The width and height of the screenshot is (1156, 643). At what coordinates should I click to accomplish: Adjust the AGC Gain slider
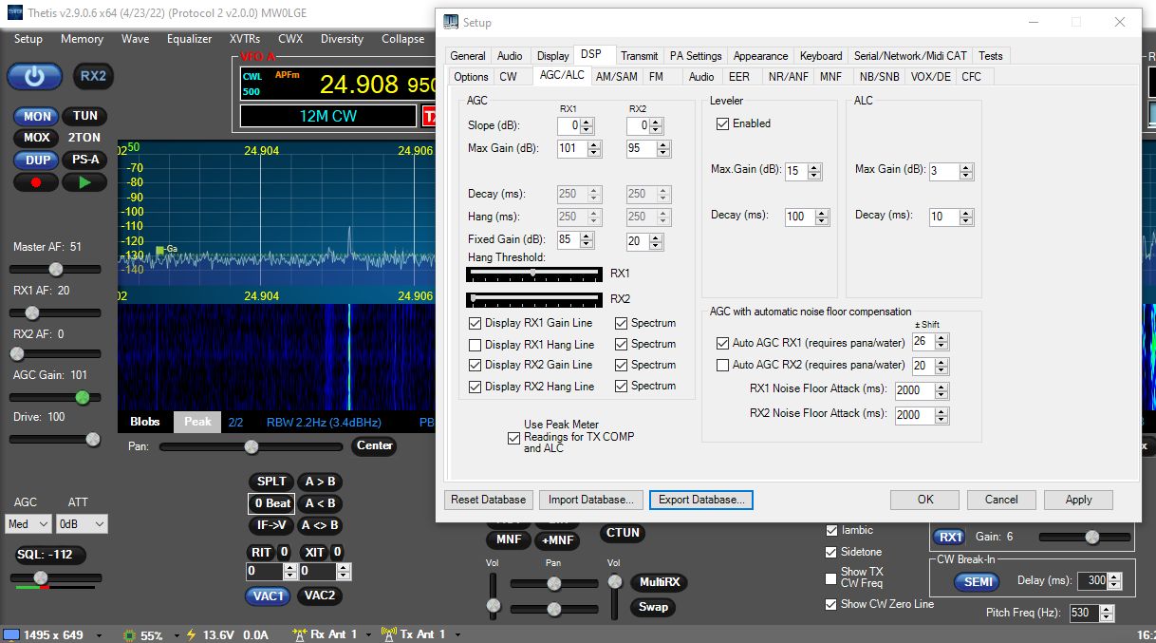click(x=56, y=397)
